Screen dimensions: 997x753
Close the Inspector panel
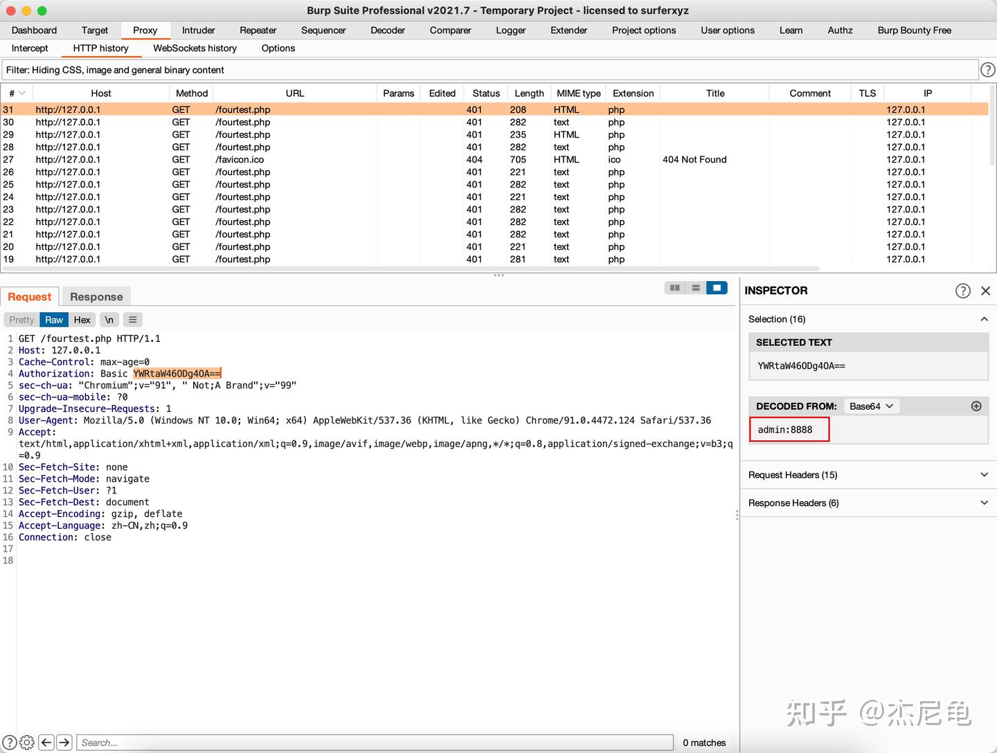tap(986, 291)
